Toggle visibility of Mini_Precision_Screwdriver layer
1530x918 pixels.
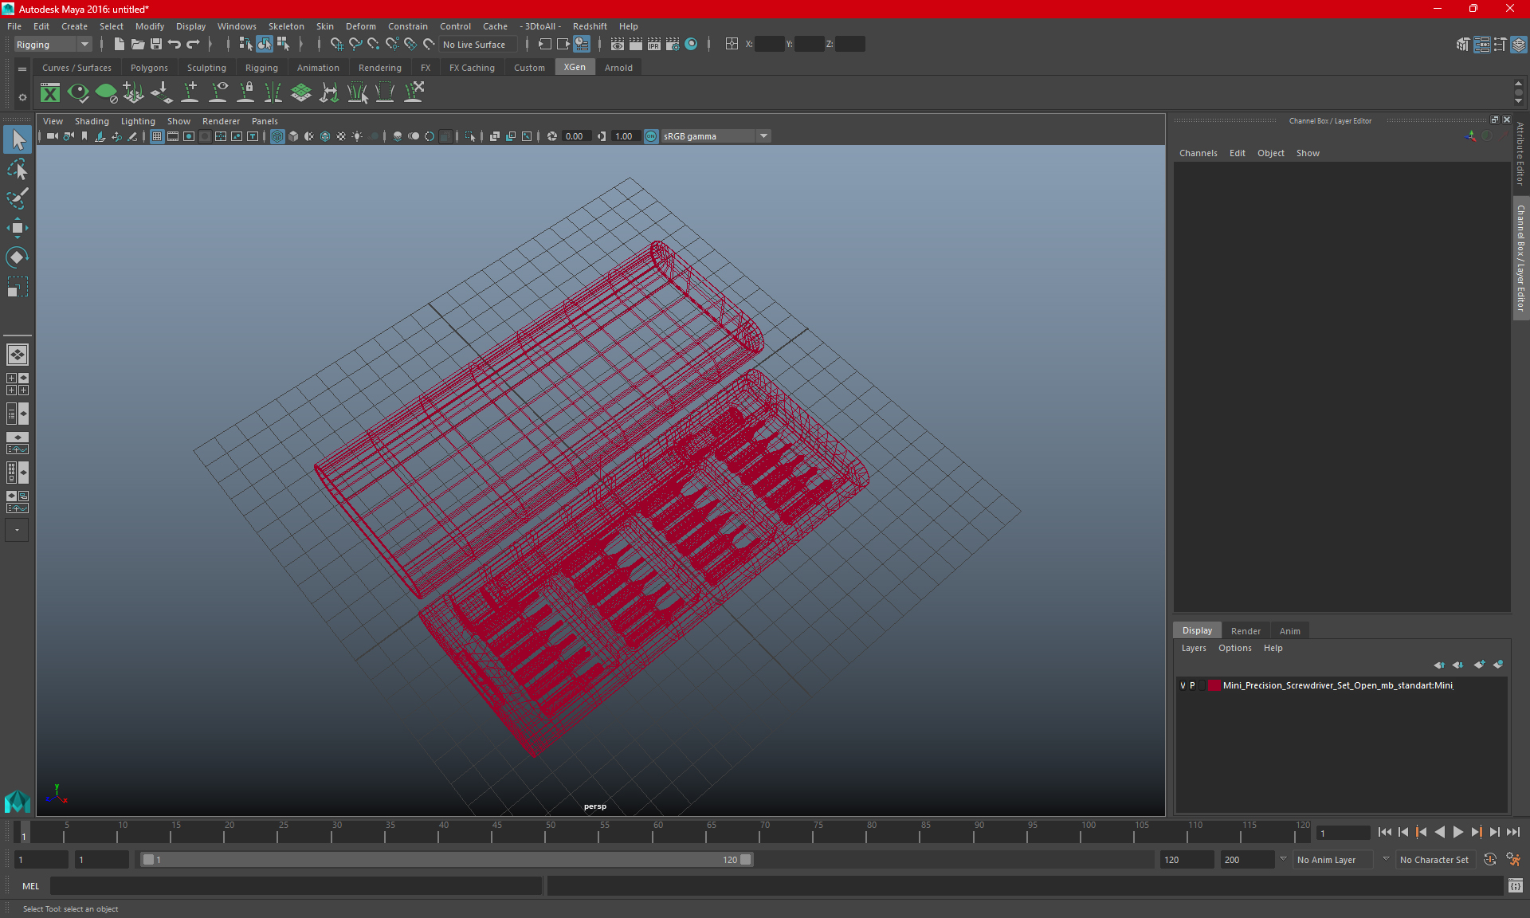coord(1183,685)
